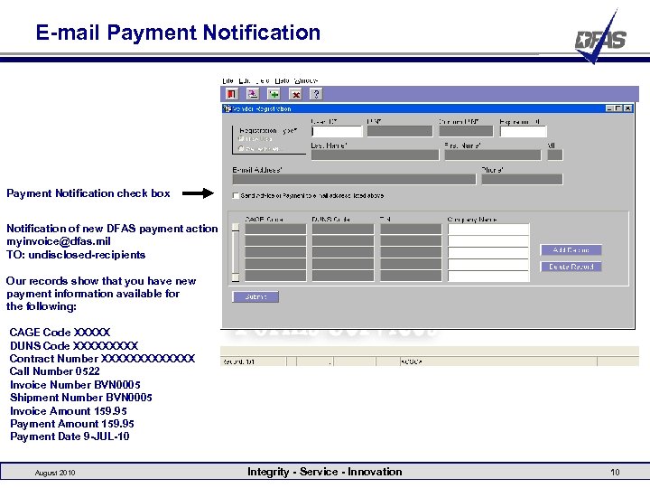Click the records scrollbar down arrow

(x=236, y=277)
